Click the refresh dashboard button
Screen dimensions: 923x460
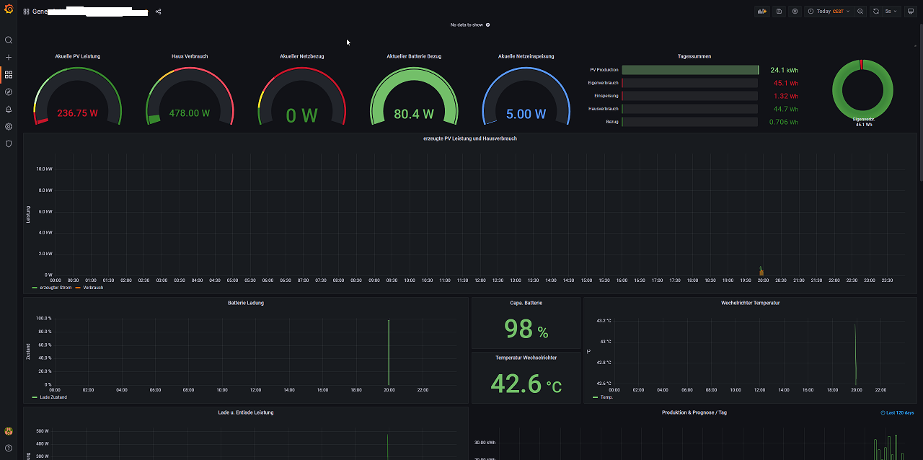click(876, 12)
